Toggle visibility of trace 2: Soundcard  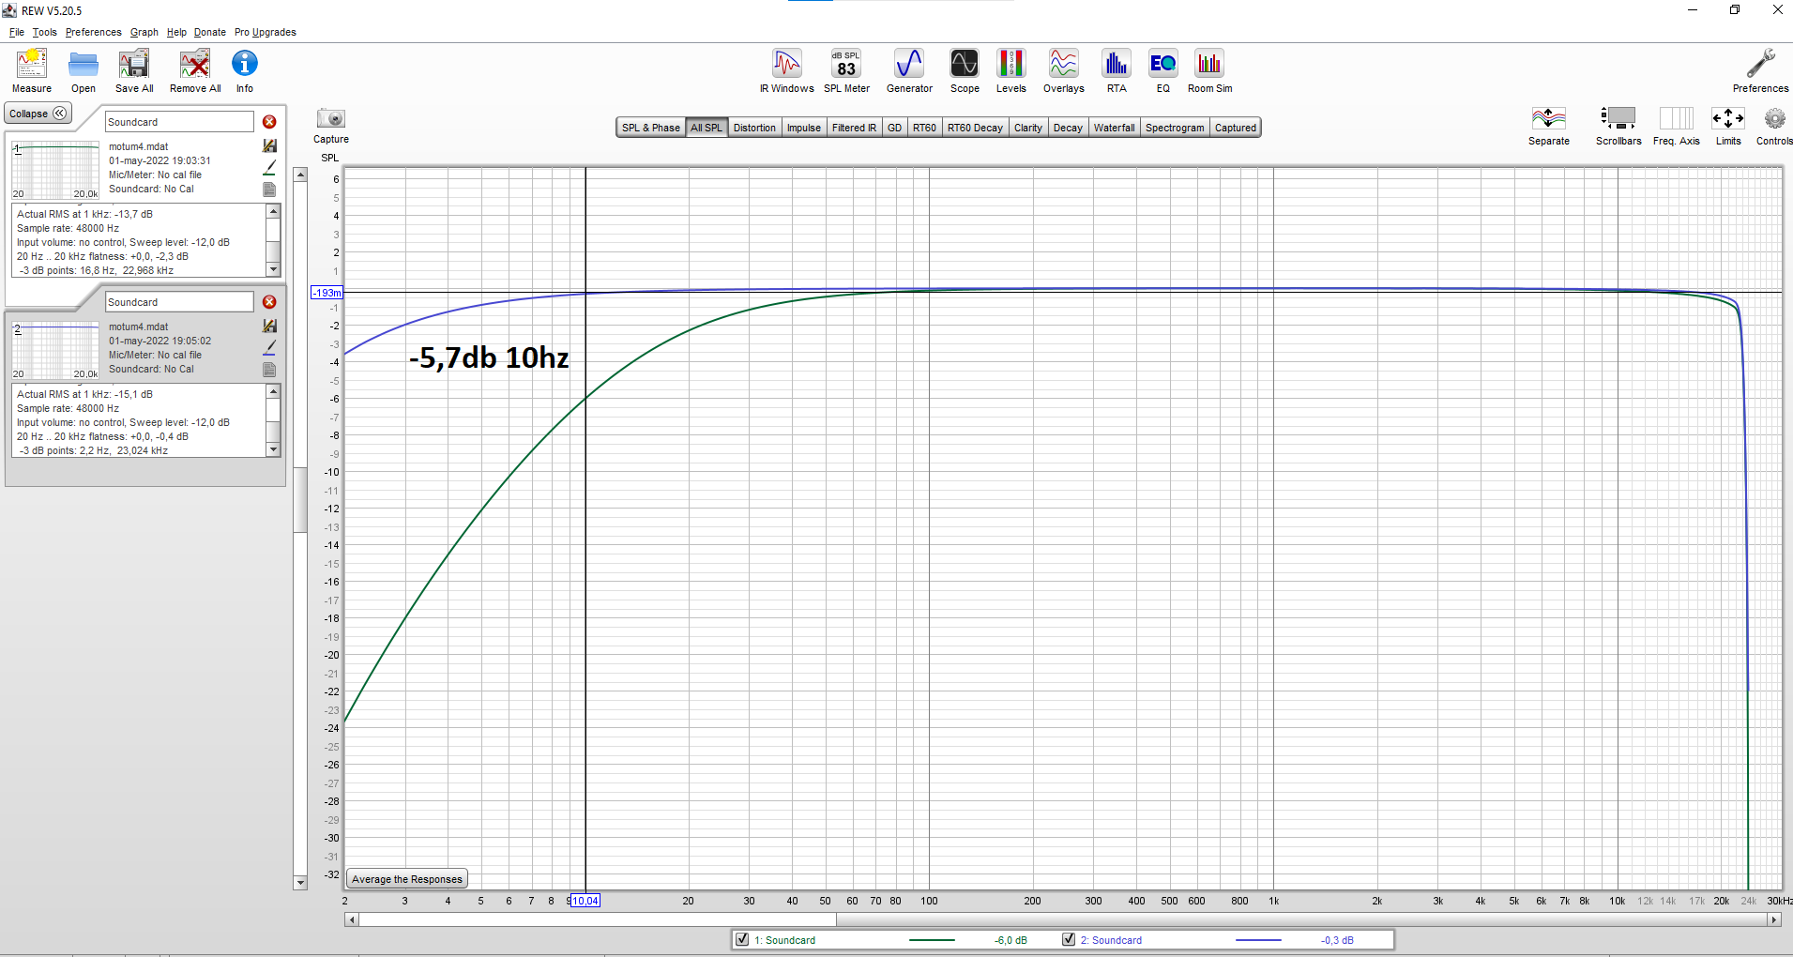[1069, 939]
